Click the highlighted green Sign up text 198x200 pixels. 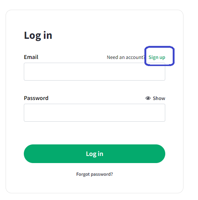(157, 57)
